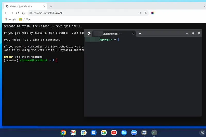Click green 'chronos@localhost' prompt text
Screen dimensions: 206x137
click(34, 60)
